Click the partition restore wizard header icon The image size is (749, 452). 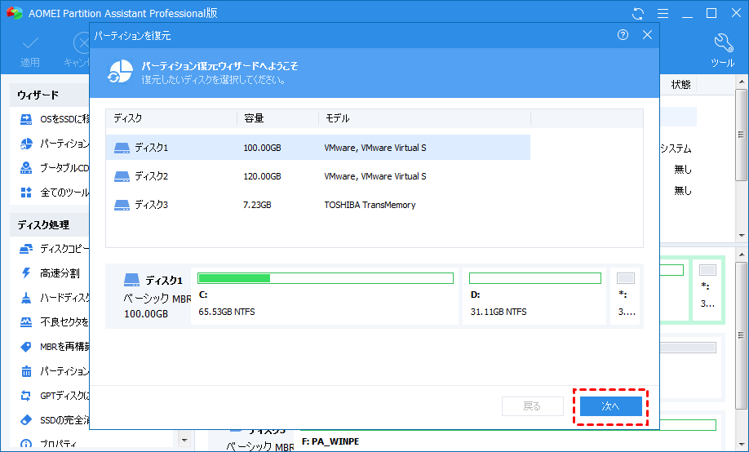pos(120,72)
